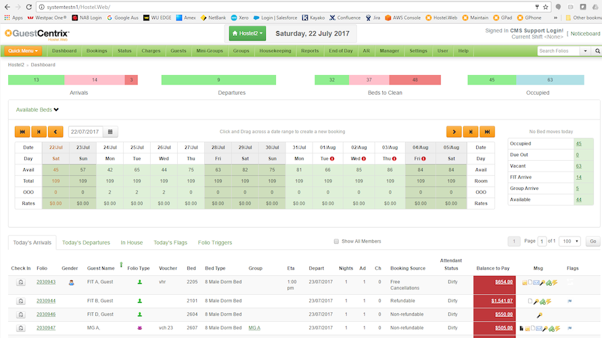Click red alert icon on Fri 04/Aug
The image size is (602, 338).
tap(423, 158)
